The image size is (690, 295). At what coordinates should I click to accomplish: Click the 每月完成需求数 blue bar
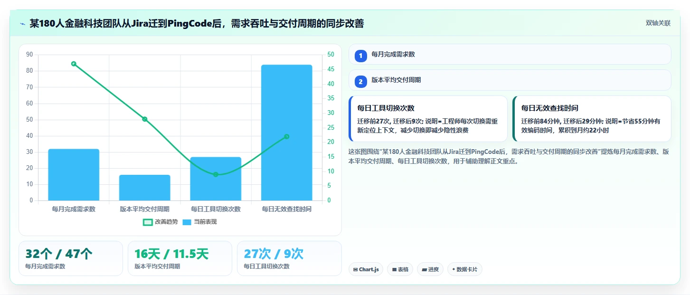coord(74,175)
